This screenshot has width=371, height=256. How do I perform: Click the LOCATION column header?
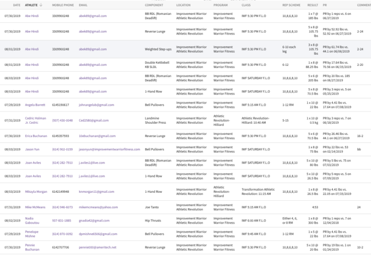[x=183, y=5]
